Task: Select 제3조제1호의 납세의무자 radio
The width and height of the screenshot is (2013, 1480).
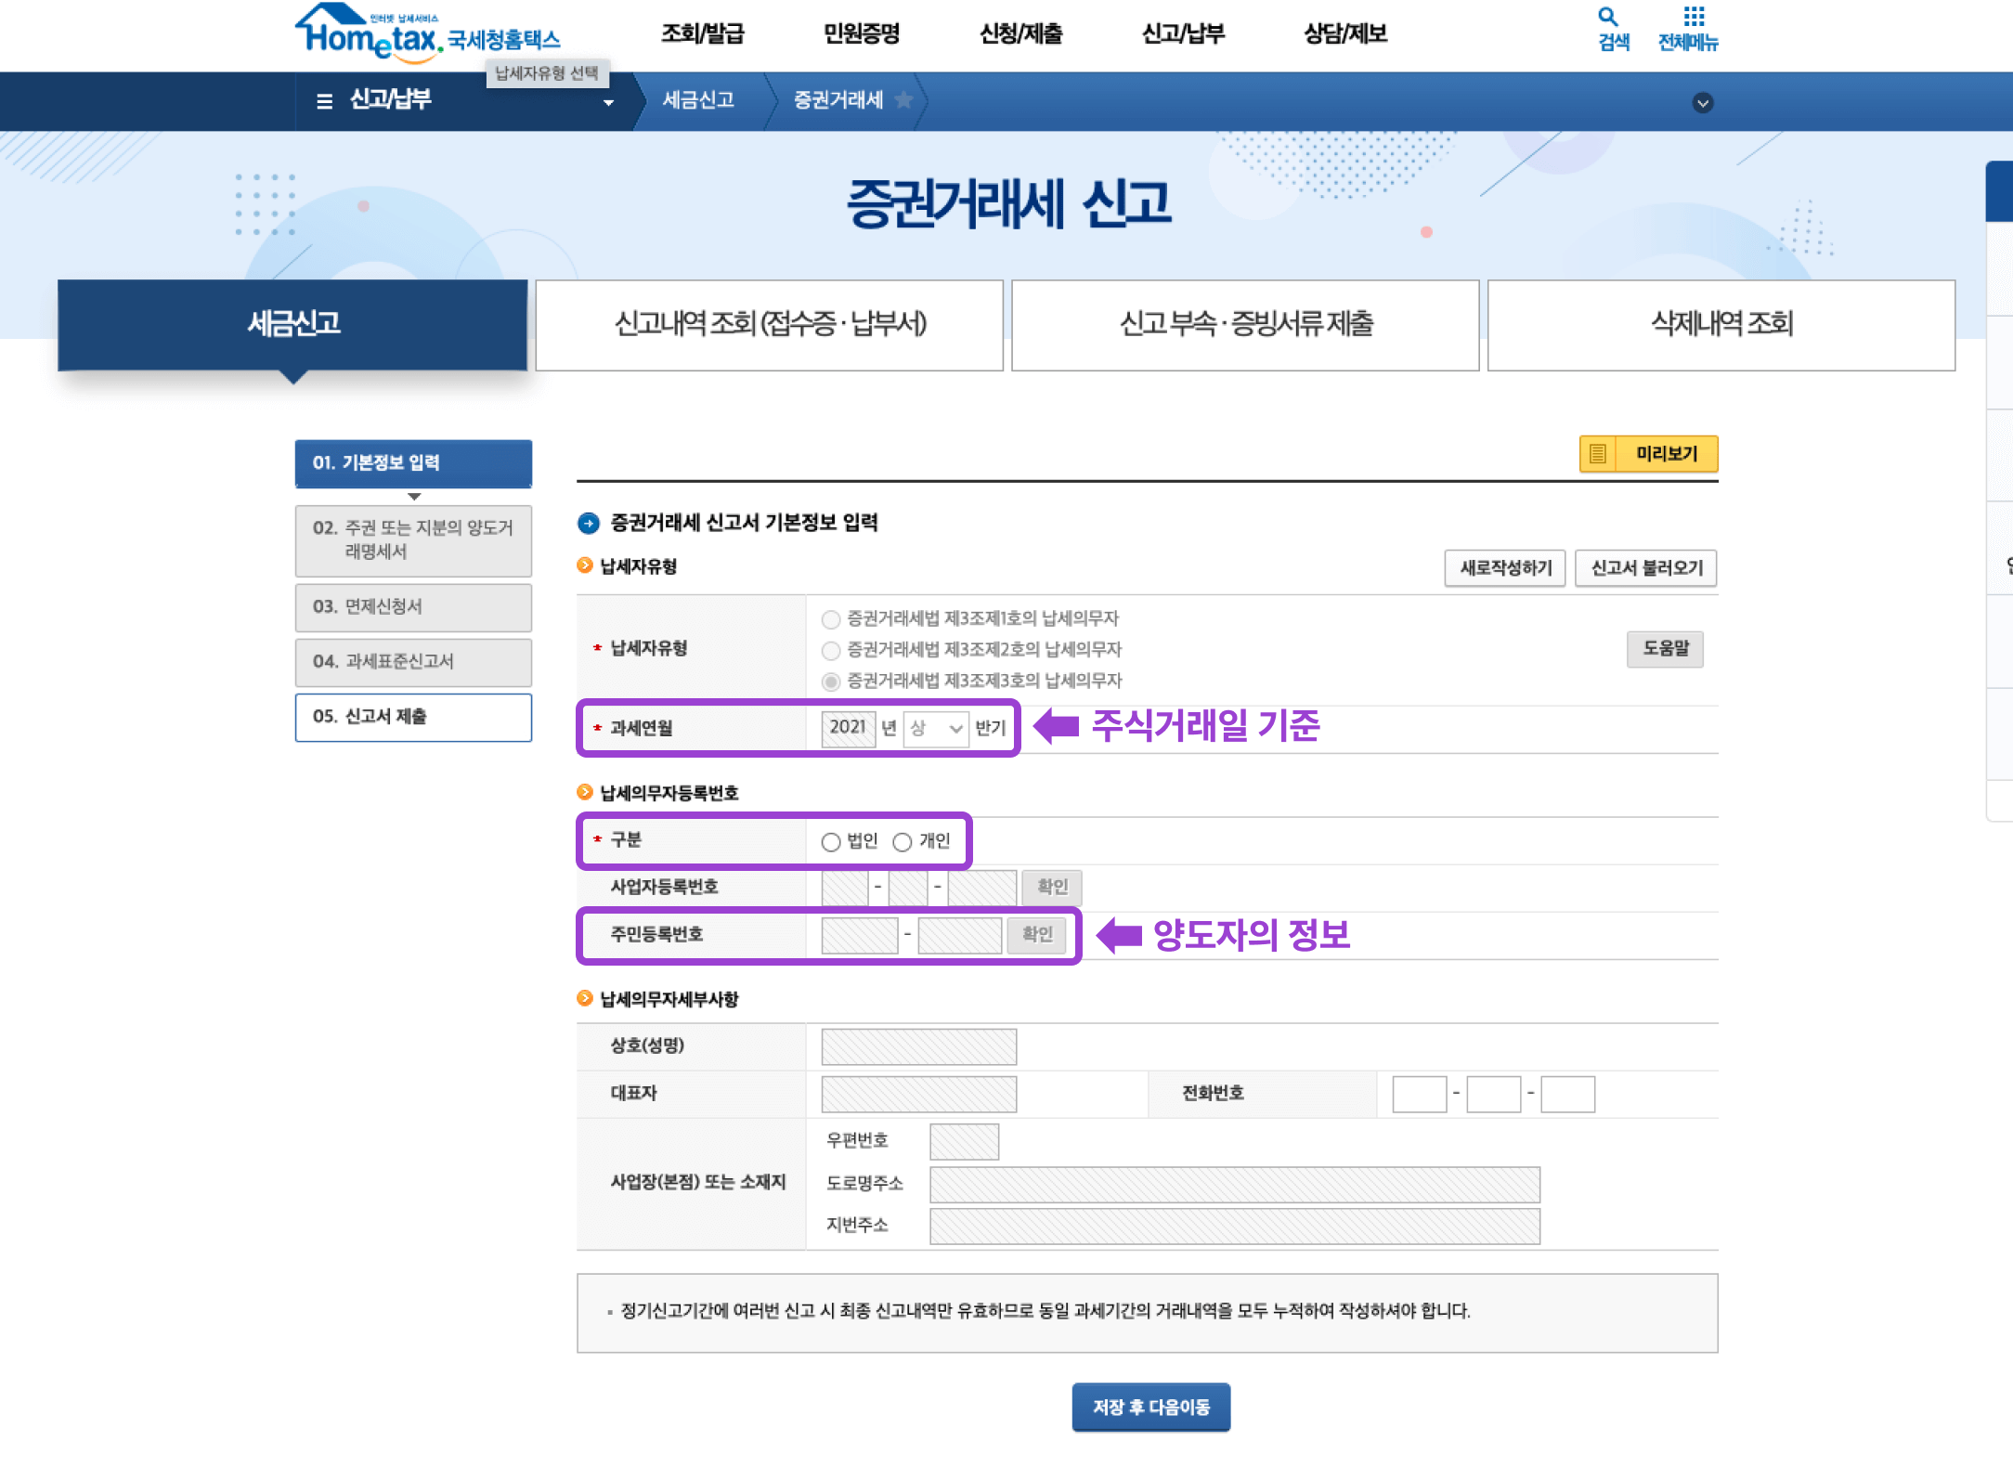Action: (831, 619)
